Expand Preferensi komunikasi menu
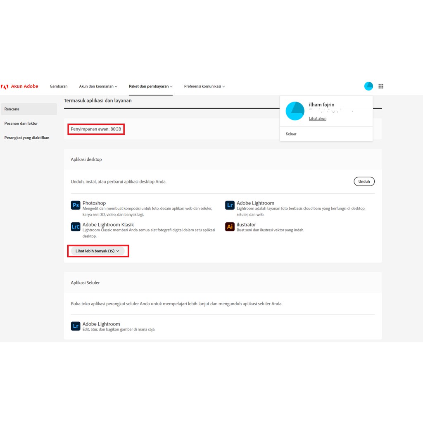423x423 pixels. pyautogui.click(x=204, y=86)
